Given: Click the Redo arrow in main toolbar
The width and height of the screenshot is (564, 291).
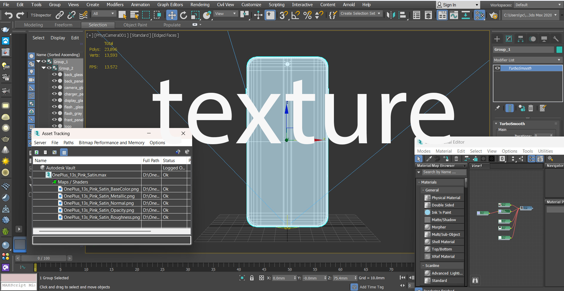Looking at the screenshot, I should (x=20, y=15).
